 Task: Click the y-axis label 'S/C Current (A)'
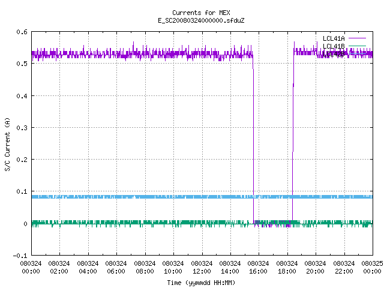click(7, 144)
